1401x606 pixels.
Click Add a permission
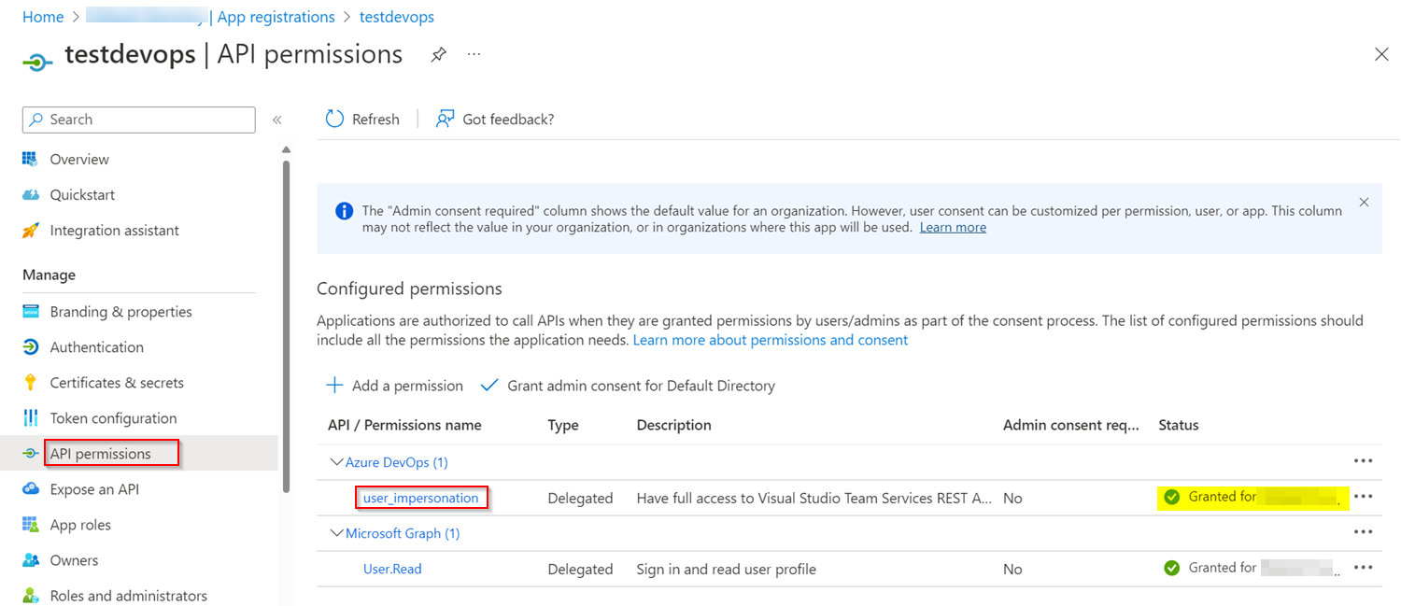(x=394, y=386)
